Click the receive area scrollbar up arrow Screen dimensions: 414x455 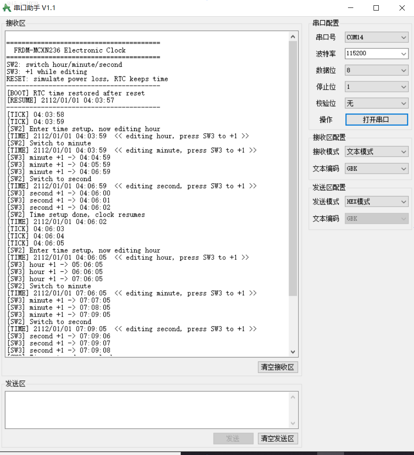tap(293, 36)
